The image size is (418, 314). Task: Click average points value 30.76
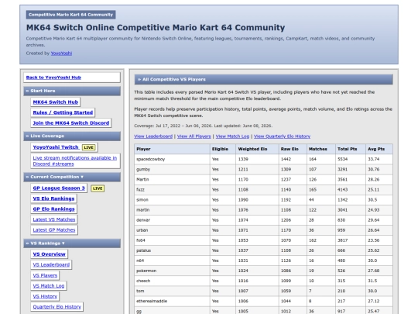pyautogui.click(x=373, y=169)
